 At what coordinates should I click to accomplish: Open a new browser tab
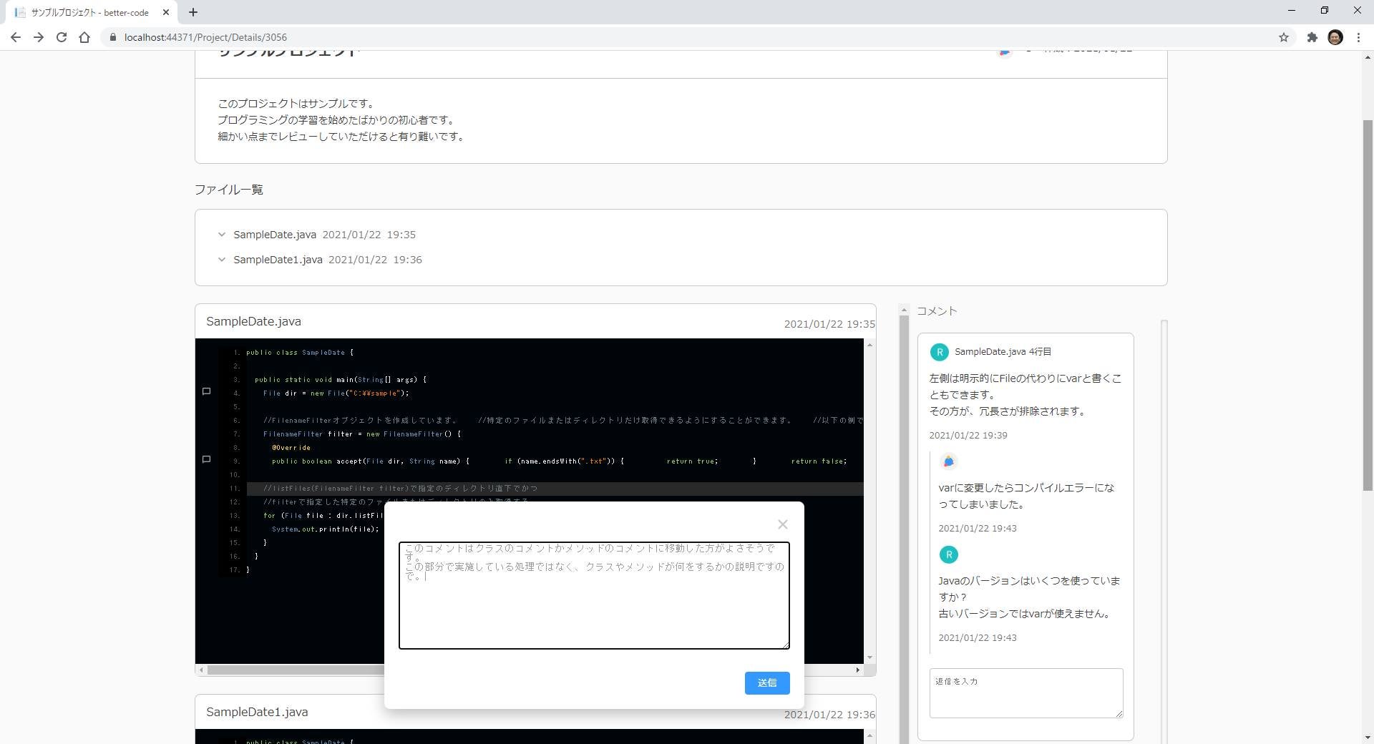[x=193, y=12]
